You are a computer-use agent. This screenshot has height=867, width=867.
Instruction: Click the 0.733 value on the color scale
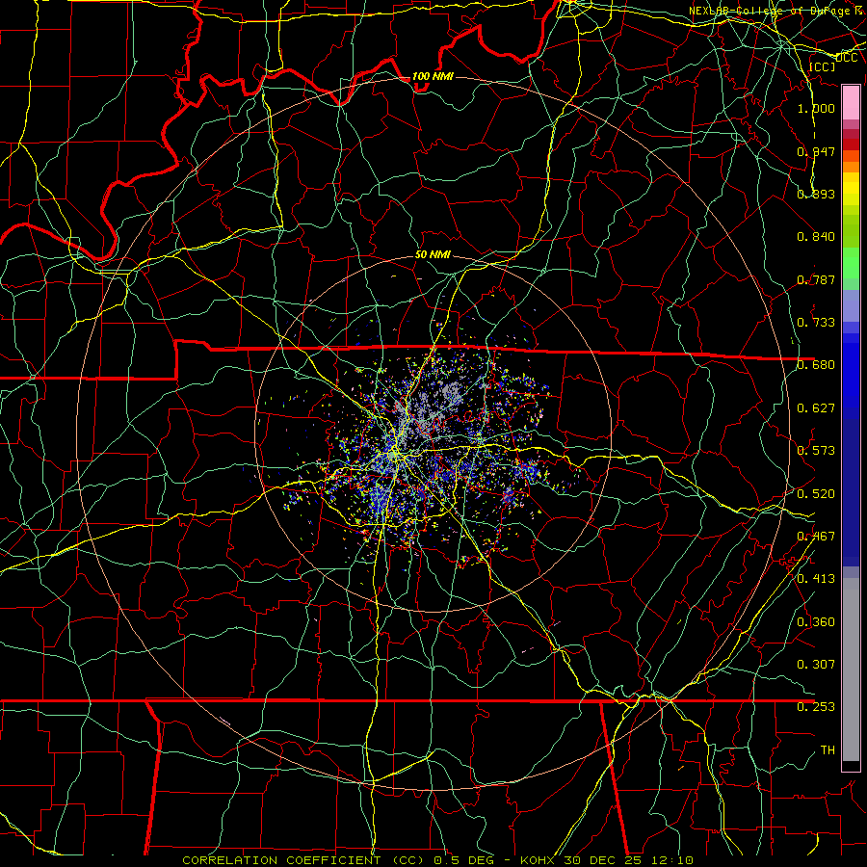coord(816,322)
